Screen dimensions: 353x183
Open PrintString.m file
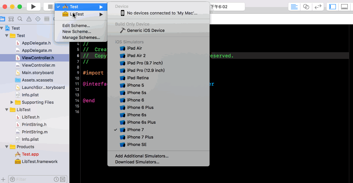tap(35, 132)
